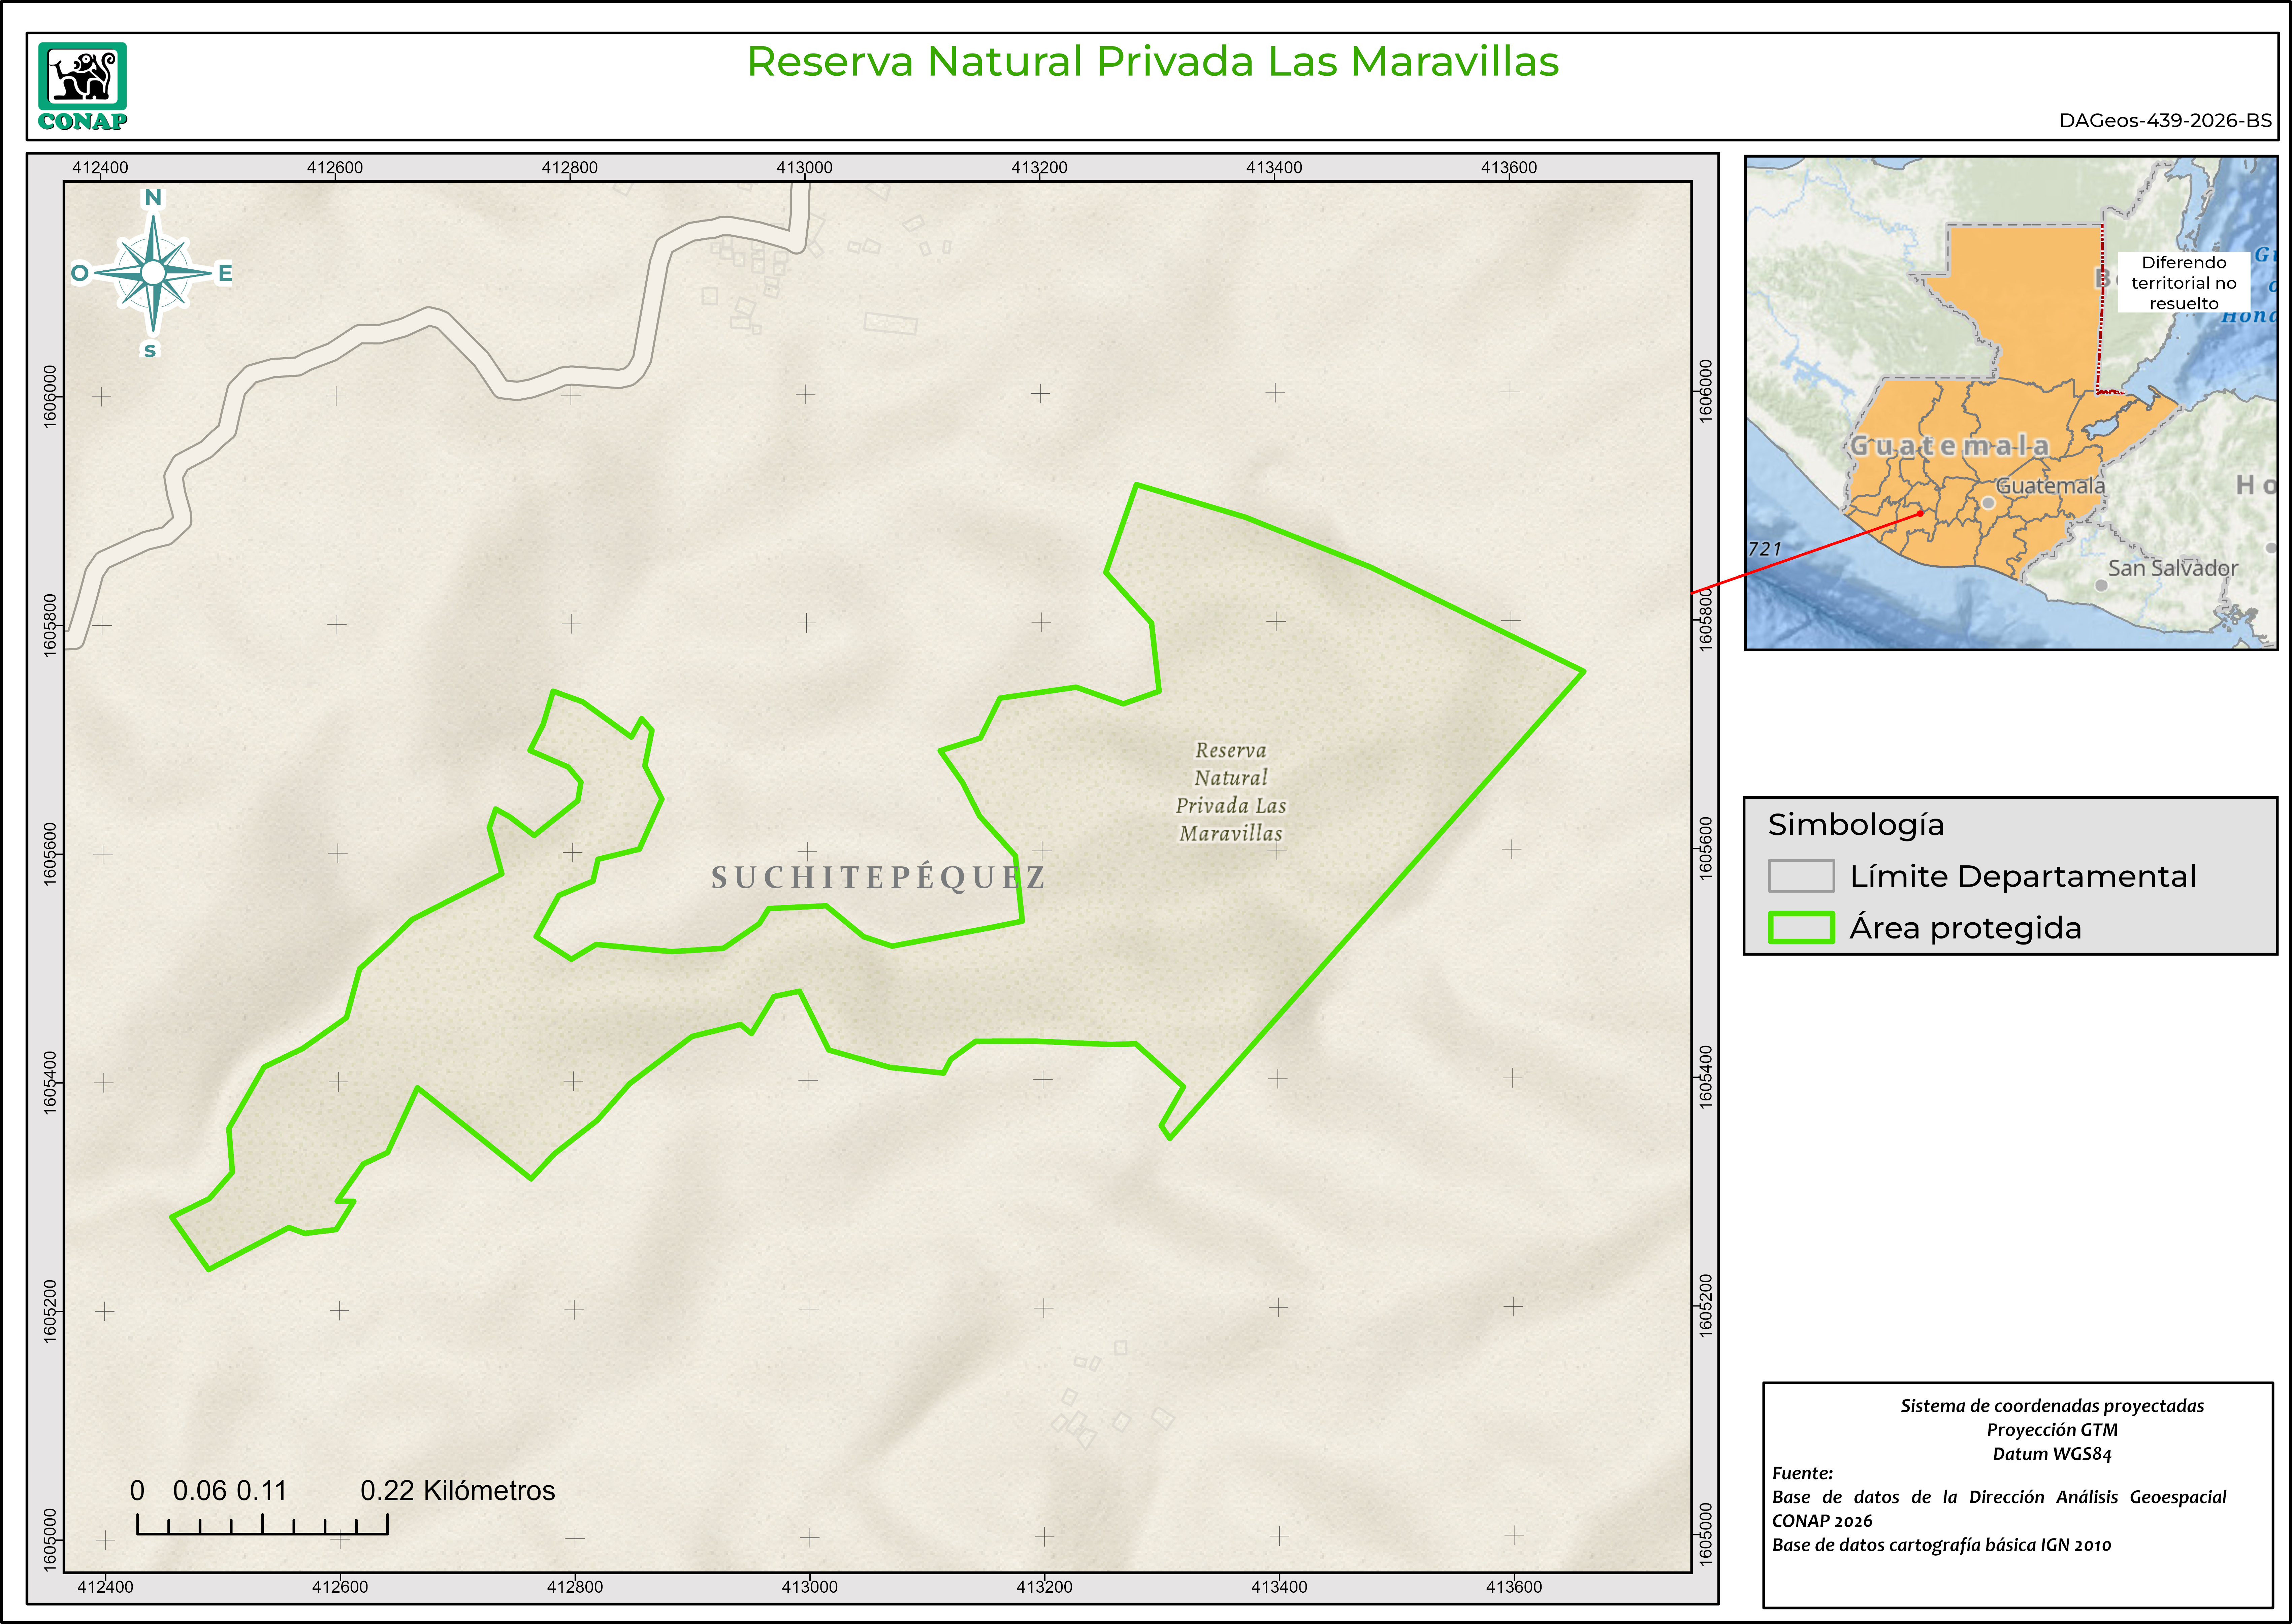Click the 'O' letter on the compass
Image resolution: width=2292 pixels, height=1624 pixels.
click(80, 273)
